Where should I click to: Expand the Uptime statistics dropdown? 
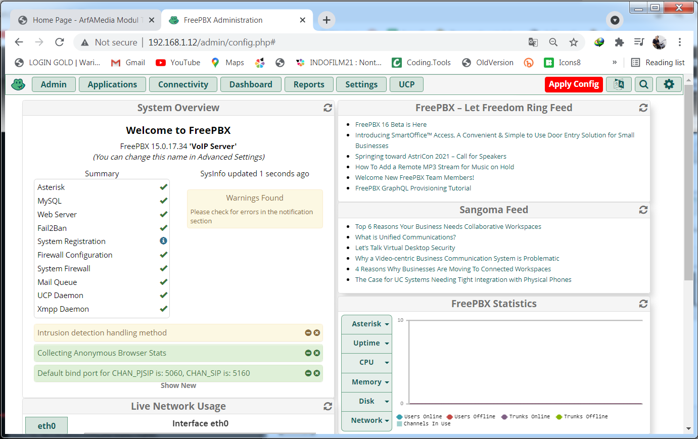click(367, 343)
